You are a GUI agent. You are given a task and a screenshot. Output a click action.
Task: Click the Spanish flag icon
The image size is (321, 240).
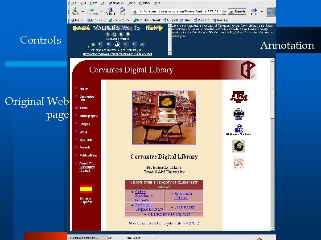[x=86, y=189]
